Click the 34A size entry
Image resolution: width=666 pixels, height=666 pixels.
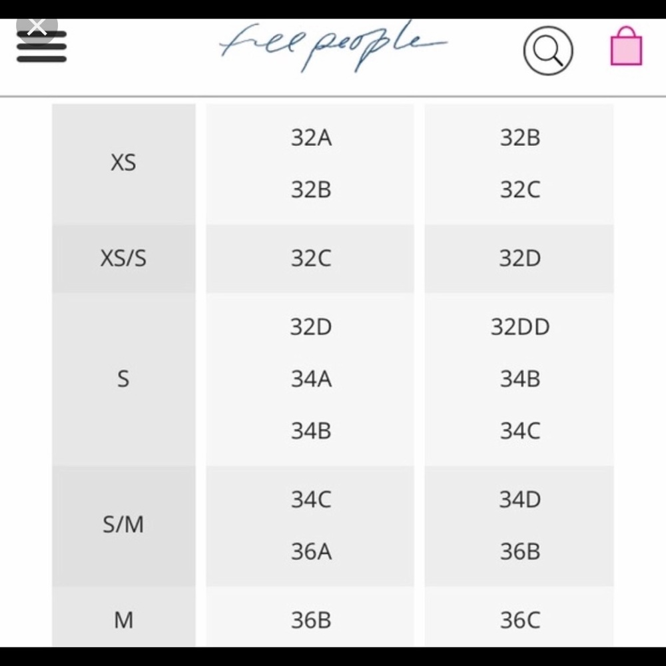click(x=311, y=379)
